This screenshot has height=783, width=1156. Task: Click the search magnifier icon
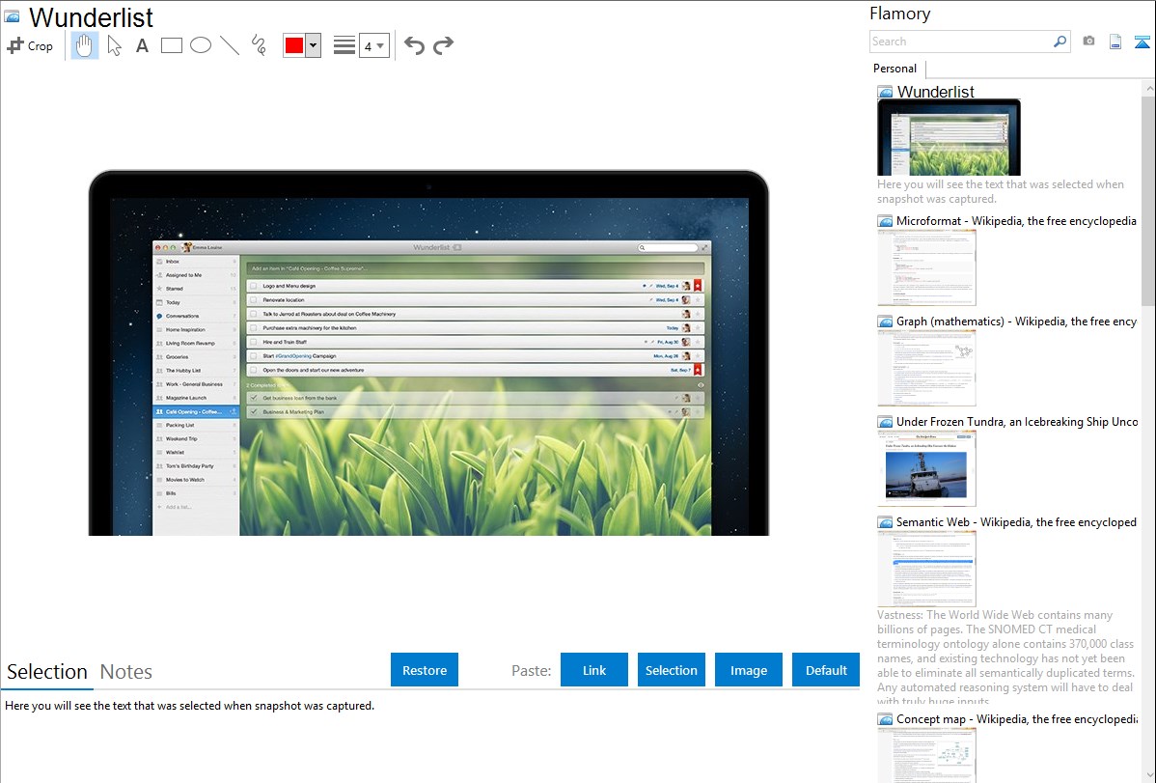[x=1060, y=42]
